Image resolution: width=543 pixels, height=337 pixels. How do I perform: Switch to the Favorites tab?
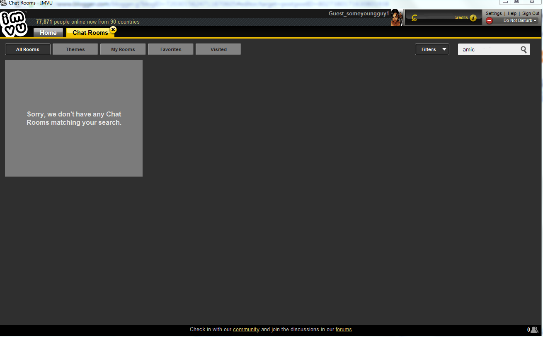[x=171, y=49]
